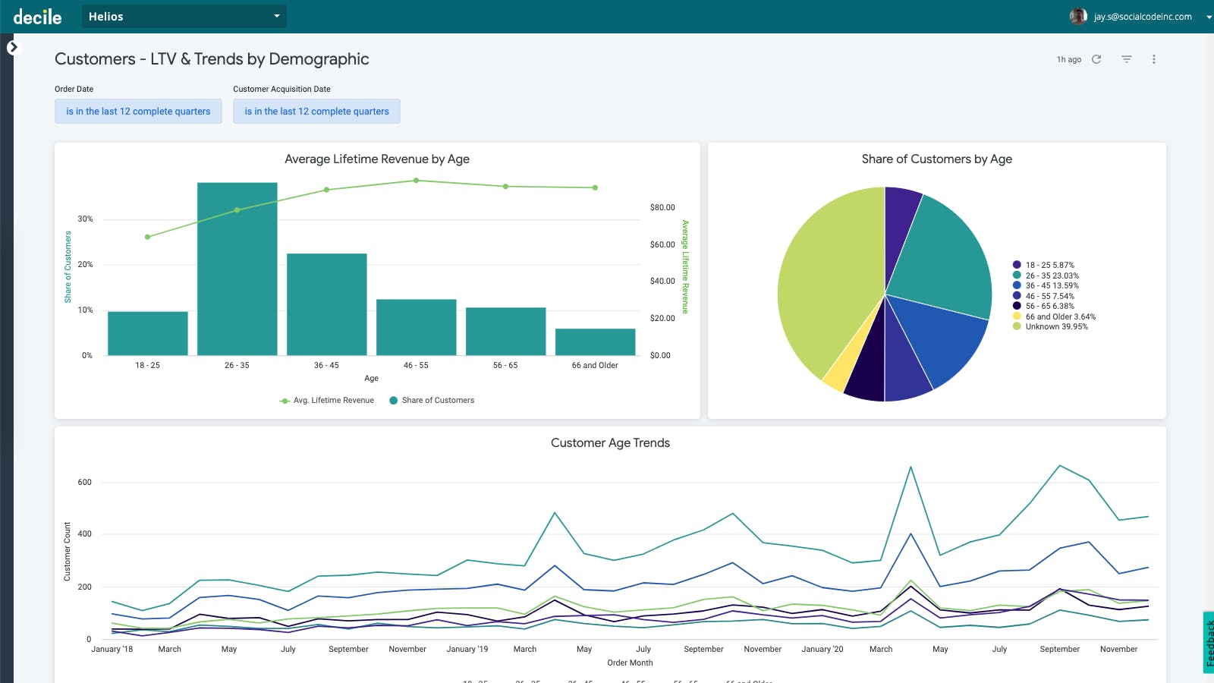Click the user avatar picture

click(x=1078, y=16)
